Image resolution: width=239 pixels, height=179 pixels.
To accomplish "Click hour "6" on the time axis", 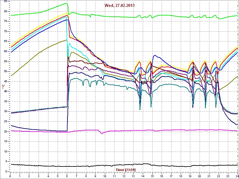I will pos(67,176).
